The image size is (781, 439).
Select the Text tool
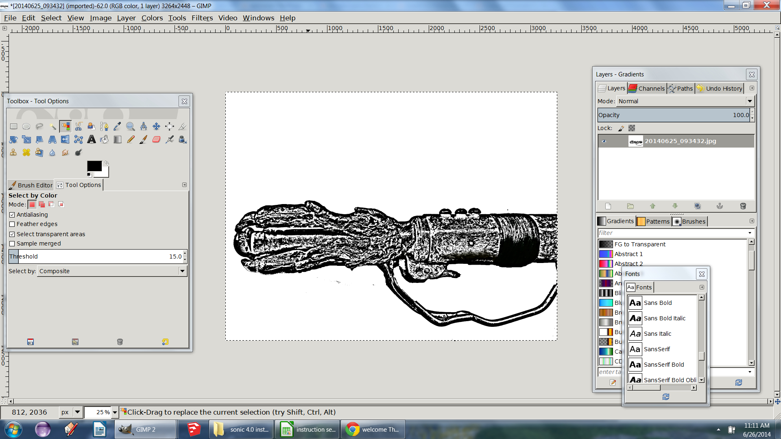click(92, 139)
